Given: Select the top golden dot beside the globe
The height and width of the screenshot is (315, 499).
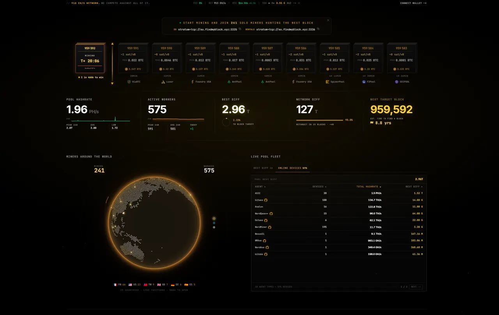Looking at the screenshot, I should coord(214,218).
